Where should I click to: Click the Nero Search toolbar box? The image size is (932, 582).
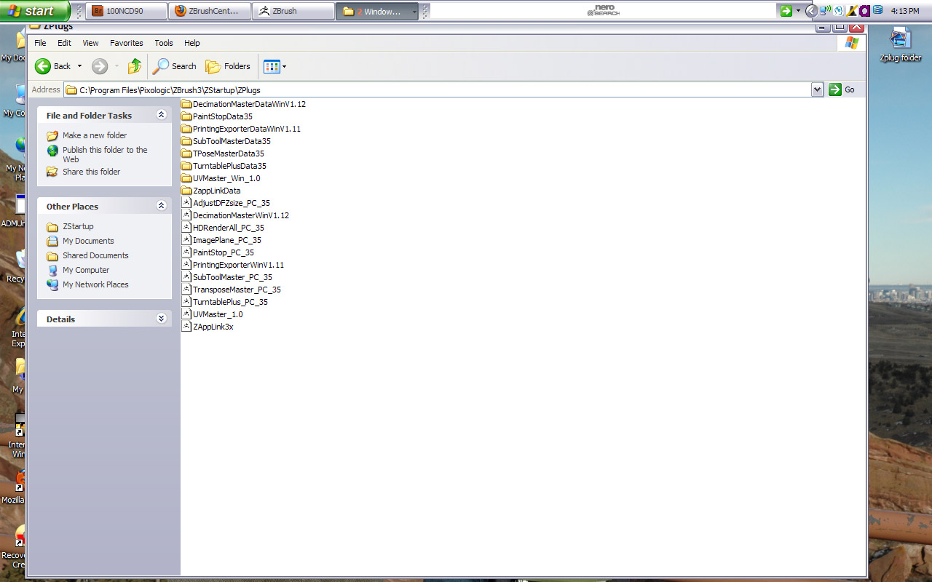[602, 11]
